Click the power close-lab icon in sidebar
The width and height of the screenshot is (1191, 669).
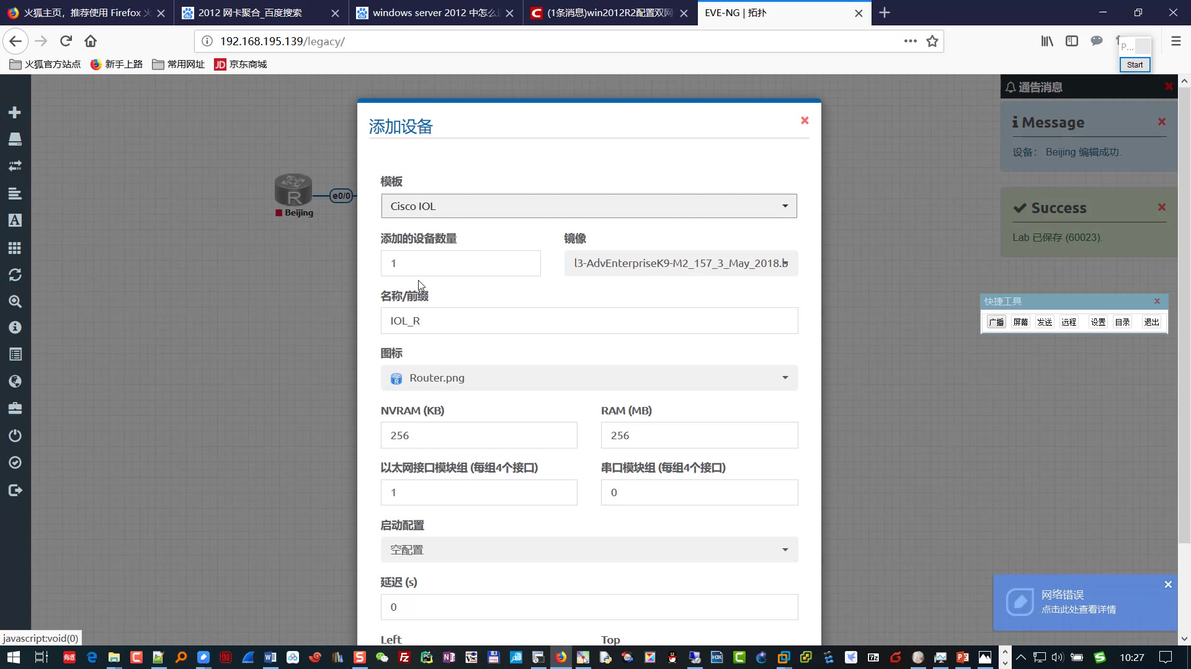(15, 435)
